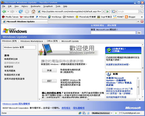Screen dimensions: 145x116
Task: Click the page icon left of McAfee SiteAdvisor
Action: pyautogui.click(x=88, y=113)
